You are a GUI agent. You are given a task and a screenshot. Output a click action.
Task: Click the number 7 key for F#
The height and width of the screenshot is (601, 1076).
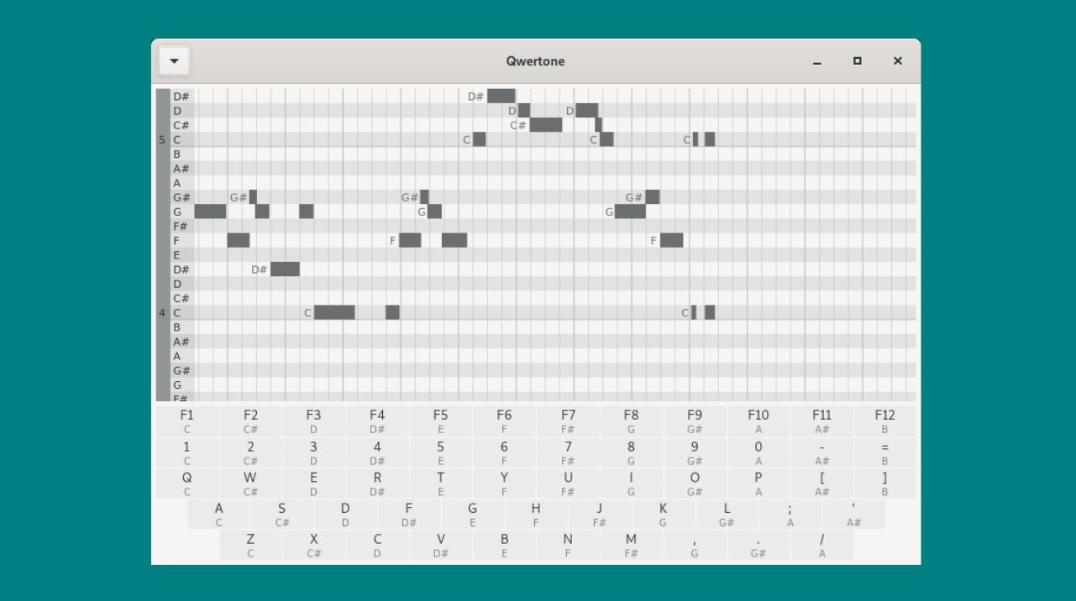tap(568, 453)
